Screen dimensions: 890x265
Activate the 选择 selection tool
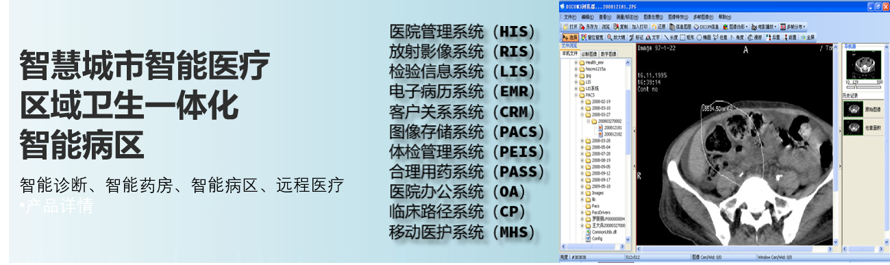pos(570,38)
